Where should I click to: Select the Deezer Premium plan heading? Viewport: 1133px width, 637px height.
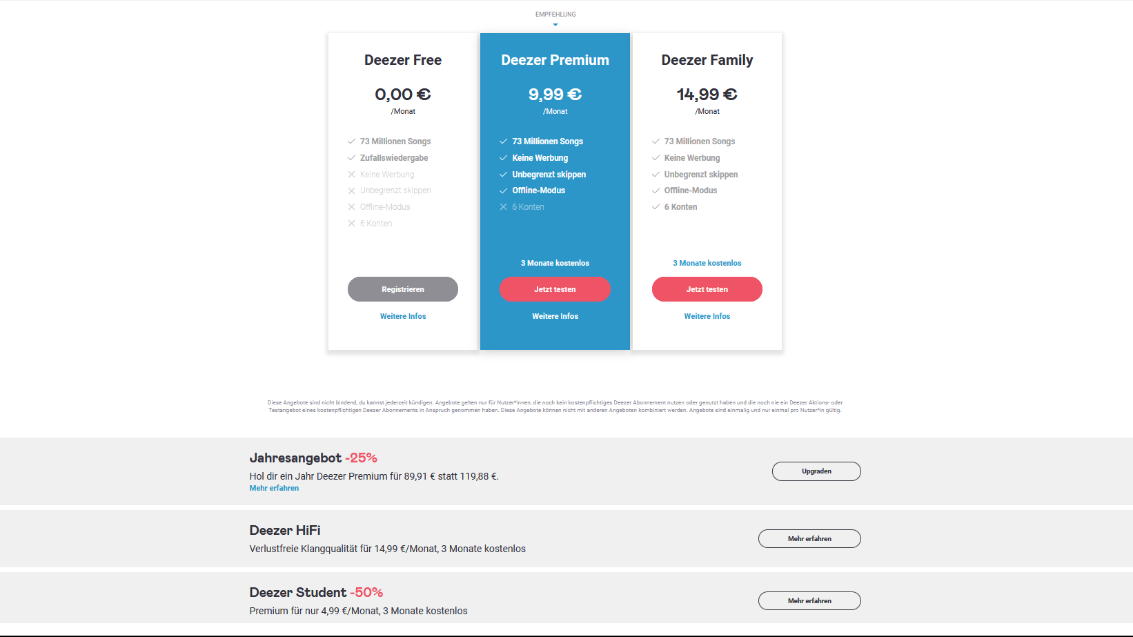(x=555, y=60)
